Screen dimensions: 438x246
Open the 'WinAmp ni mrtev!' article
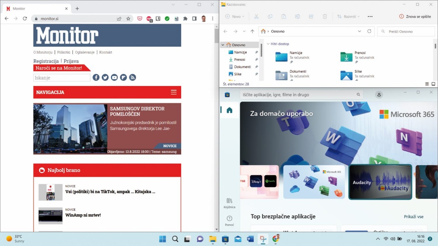click(83, 215)
